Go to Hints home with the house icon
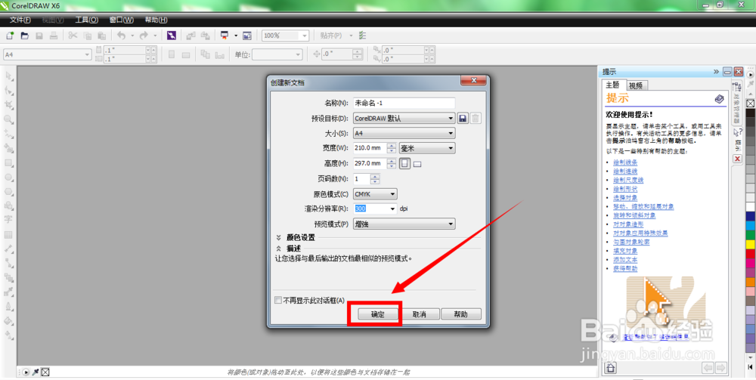The height and width of the screenshot is (380, 756). click(610, 368)
